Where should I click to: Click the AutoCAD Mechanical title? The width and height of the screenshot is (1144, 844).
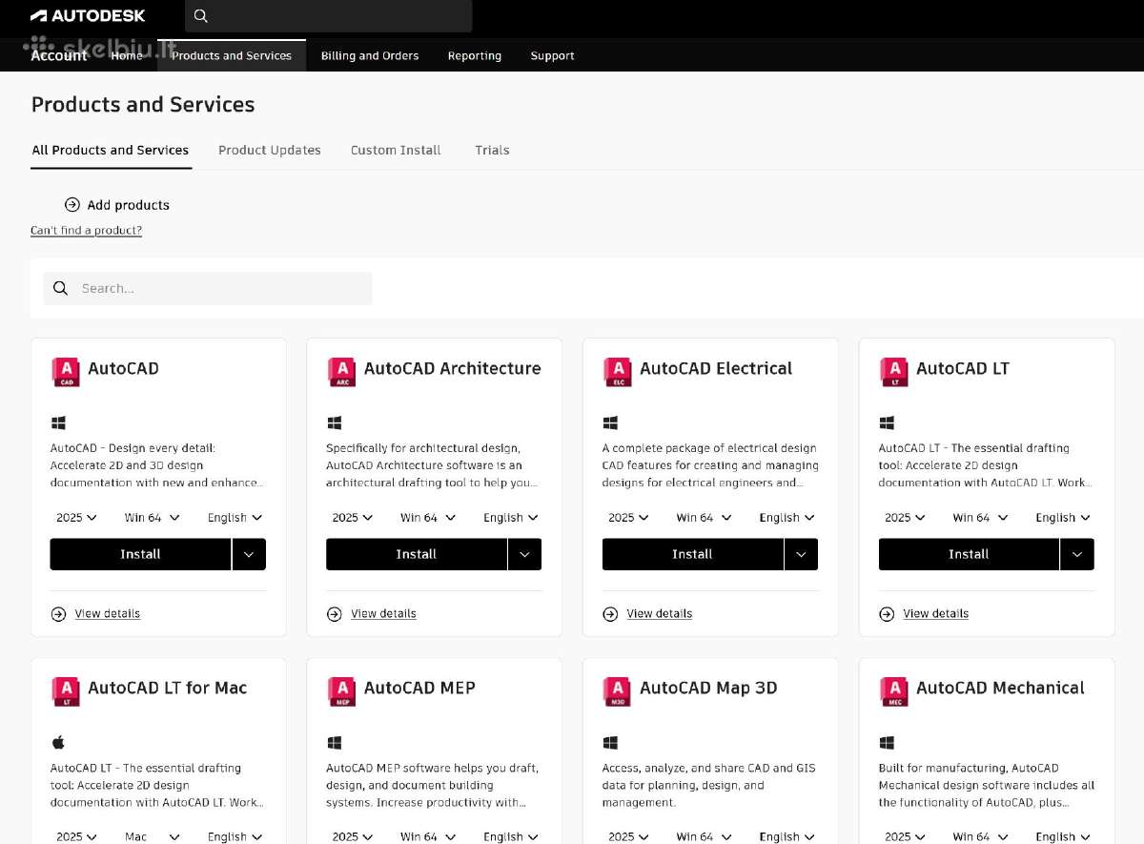[x=1000, y=688]
